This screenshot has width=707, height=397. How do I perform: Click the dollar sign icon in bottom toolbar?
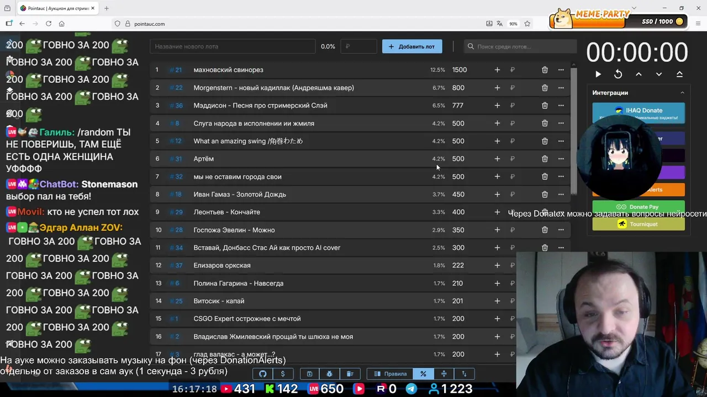[x=283, y=374]
